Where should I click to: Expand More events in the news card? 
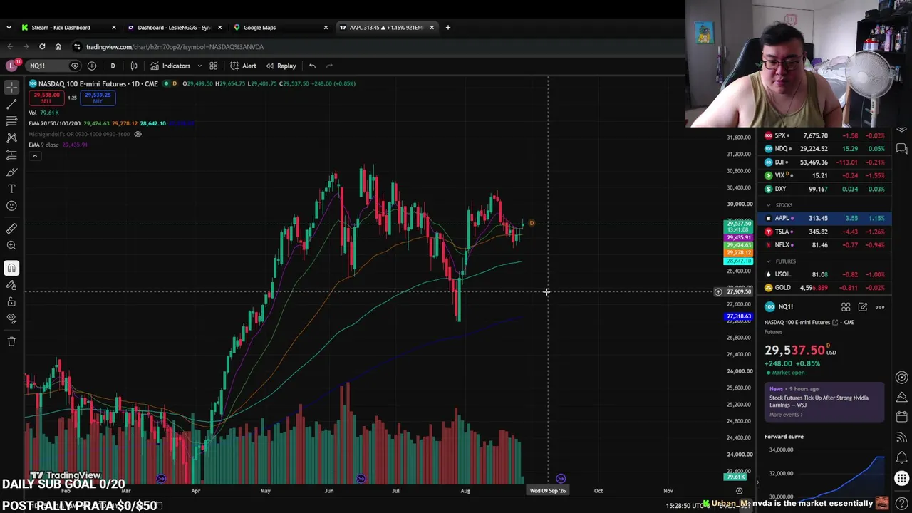click(786, 415)
